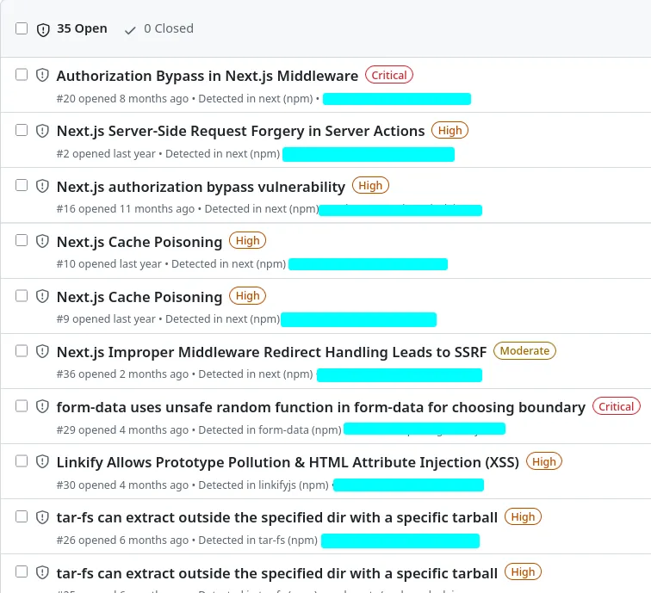Select checkbox for Linkify Prototype Pollution alert
Screen dimensions: 651x593
pyautogui.click(x=22, y=461)
